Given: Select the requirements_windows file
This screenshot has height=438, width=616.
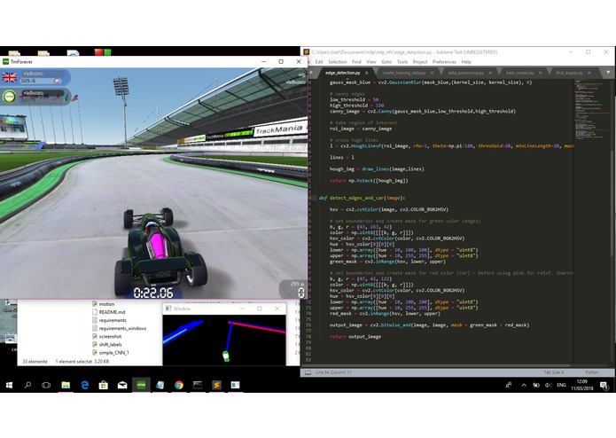Looking at the screenshot, I should pos(119,328).
